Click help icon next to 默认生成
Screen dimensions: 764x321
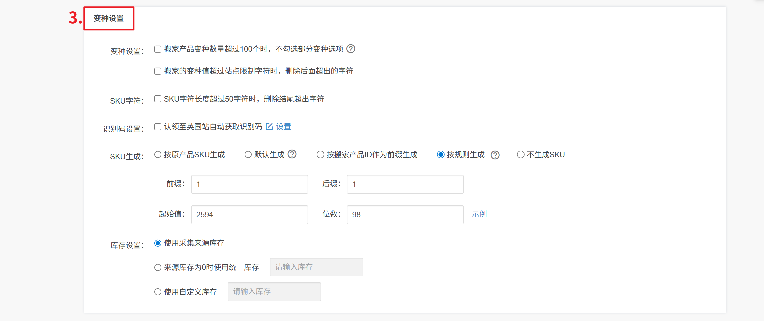pos(292,154)
